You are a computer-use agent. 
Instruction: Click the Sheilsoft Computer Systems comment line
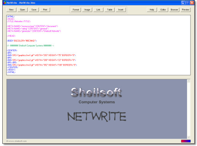click(30, 45)
